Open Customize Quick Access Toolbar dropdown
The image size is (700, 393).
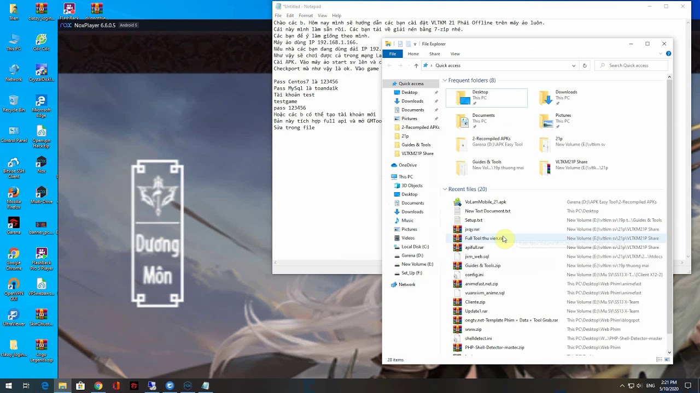415,44
